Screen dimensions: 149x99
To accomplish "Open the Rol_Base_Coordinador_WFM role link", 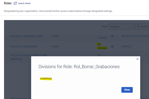I will click(x=27, y=36).
